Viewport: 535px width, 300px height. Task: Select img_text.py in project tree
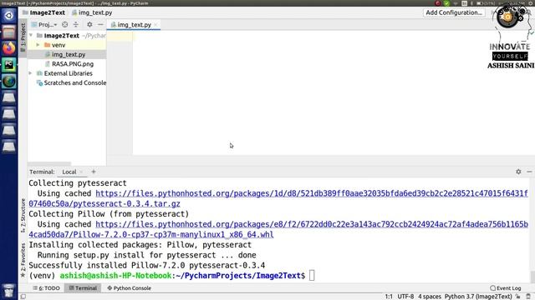pyautogui.click(x=69, y=54)
